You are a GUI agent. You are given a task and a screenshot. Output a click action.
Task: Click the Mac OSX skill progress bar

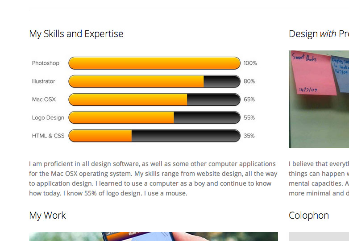coord(154,100)
